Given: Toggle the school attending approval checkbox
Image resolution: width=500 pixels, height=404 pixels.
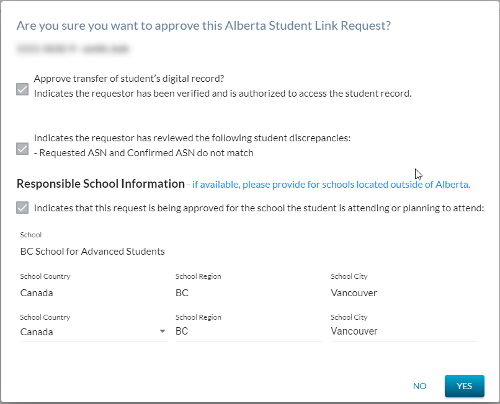Looking at the screenshot, I should coord(22,208).
